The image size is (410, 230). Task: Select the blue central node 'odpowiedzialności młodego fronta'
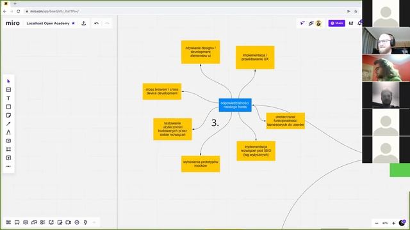pos(235,105)
